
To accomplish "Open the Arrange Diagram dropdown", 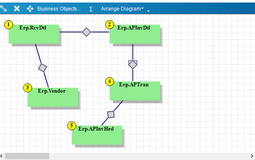I will 122,8.
